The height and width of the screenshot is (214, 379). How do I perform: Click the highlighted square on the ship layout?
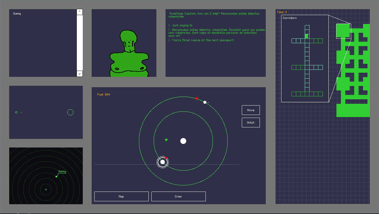(344, 31)
